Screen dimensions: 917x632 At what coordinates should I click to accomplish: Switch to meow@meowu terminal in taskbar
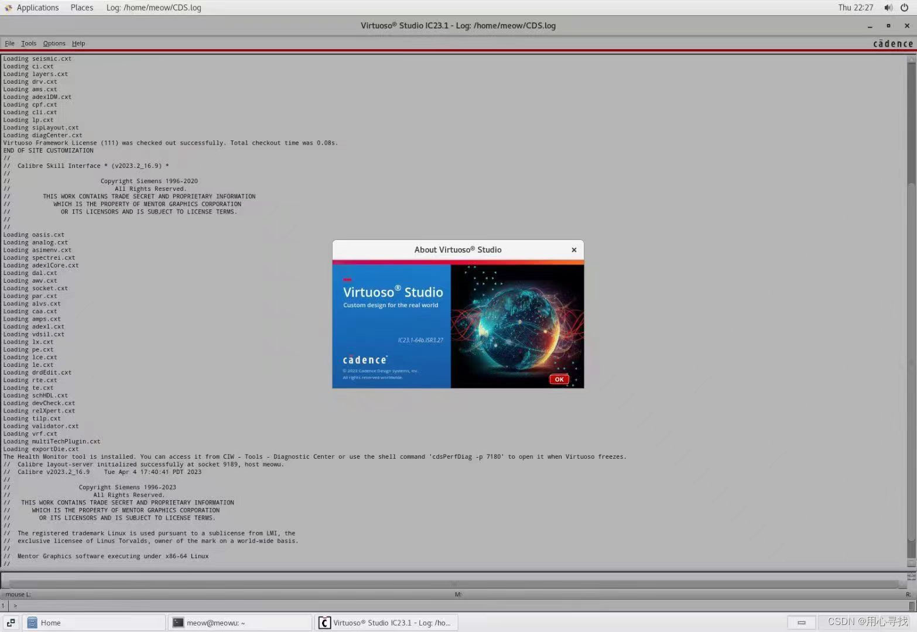point(240,623)
